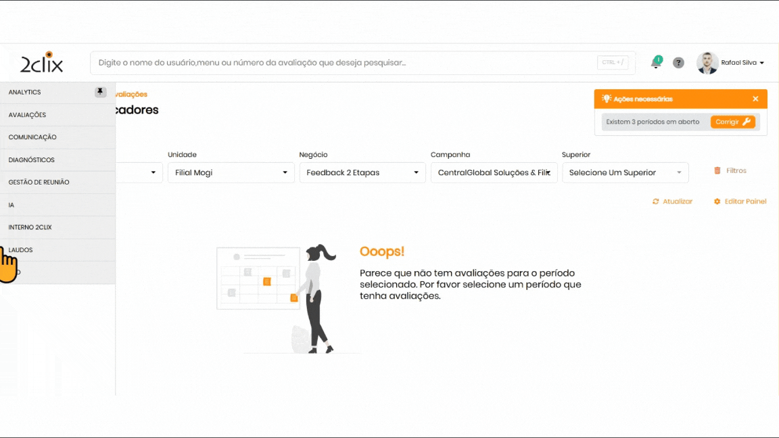Go to Diagnósticos in the sidebar
This screenshot has height=438, width=779.
pos(32,160)
